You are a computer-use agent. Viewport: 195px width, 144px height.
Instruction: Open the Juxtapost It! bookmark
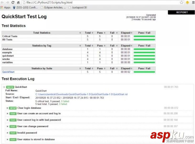(x=78, y=8)
